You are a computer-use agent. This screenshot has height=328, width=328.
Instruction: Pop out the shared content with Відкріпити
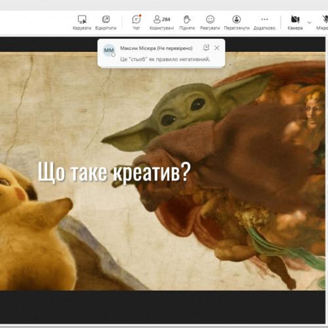point(106,22)
